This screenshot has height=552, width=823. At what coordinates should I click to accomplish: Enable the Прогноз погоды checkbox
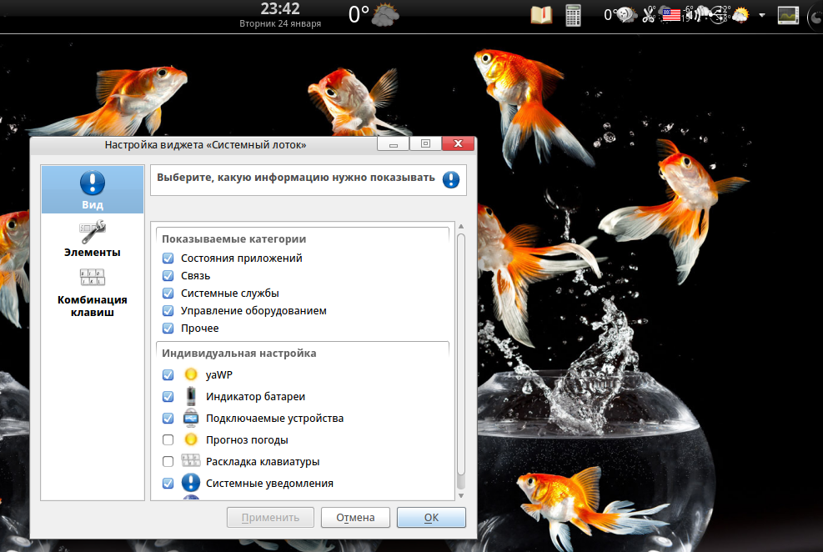click(168, 439)
